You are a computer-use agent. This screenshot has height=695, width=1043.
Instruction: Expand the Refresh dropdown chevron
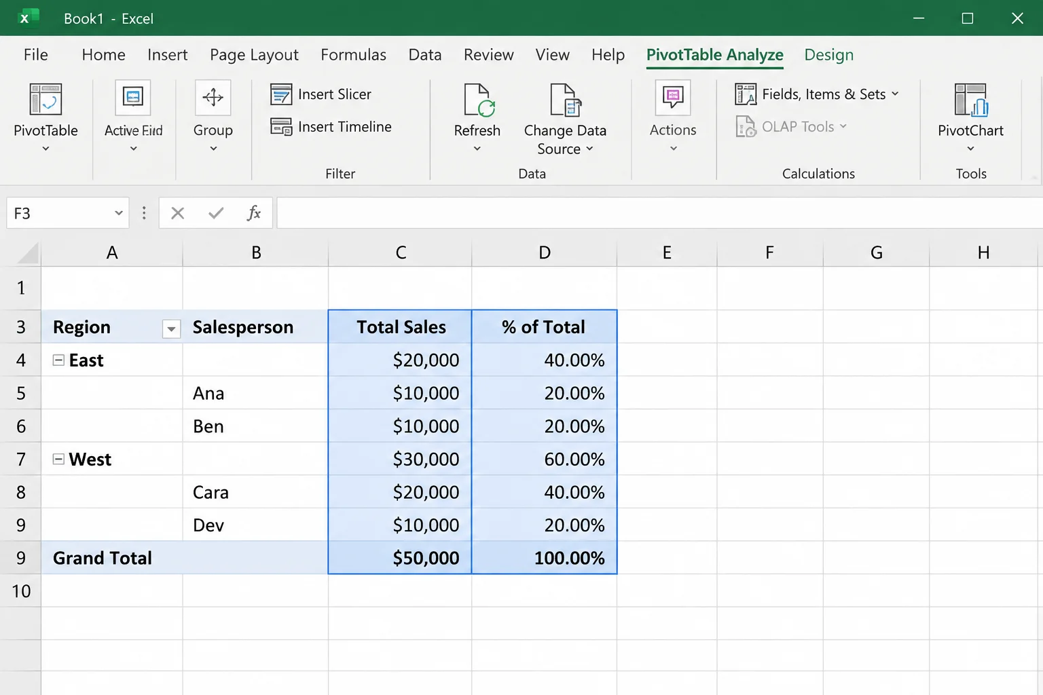click(x=477, y=149)
